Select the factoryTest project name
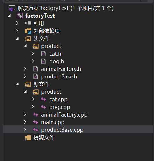The width and height of the screenshot is (154, 161). coord(40,16)
